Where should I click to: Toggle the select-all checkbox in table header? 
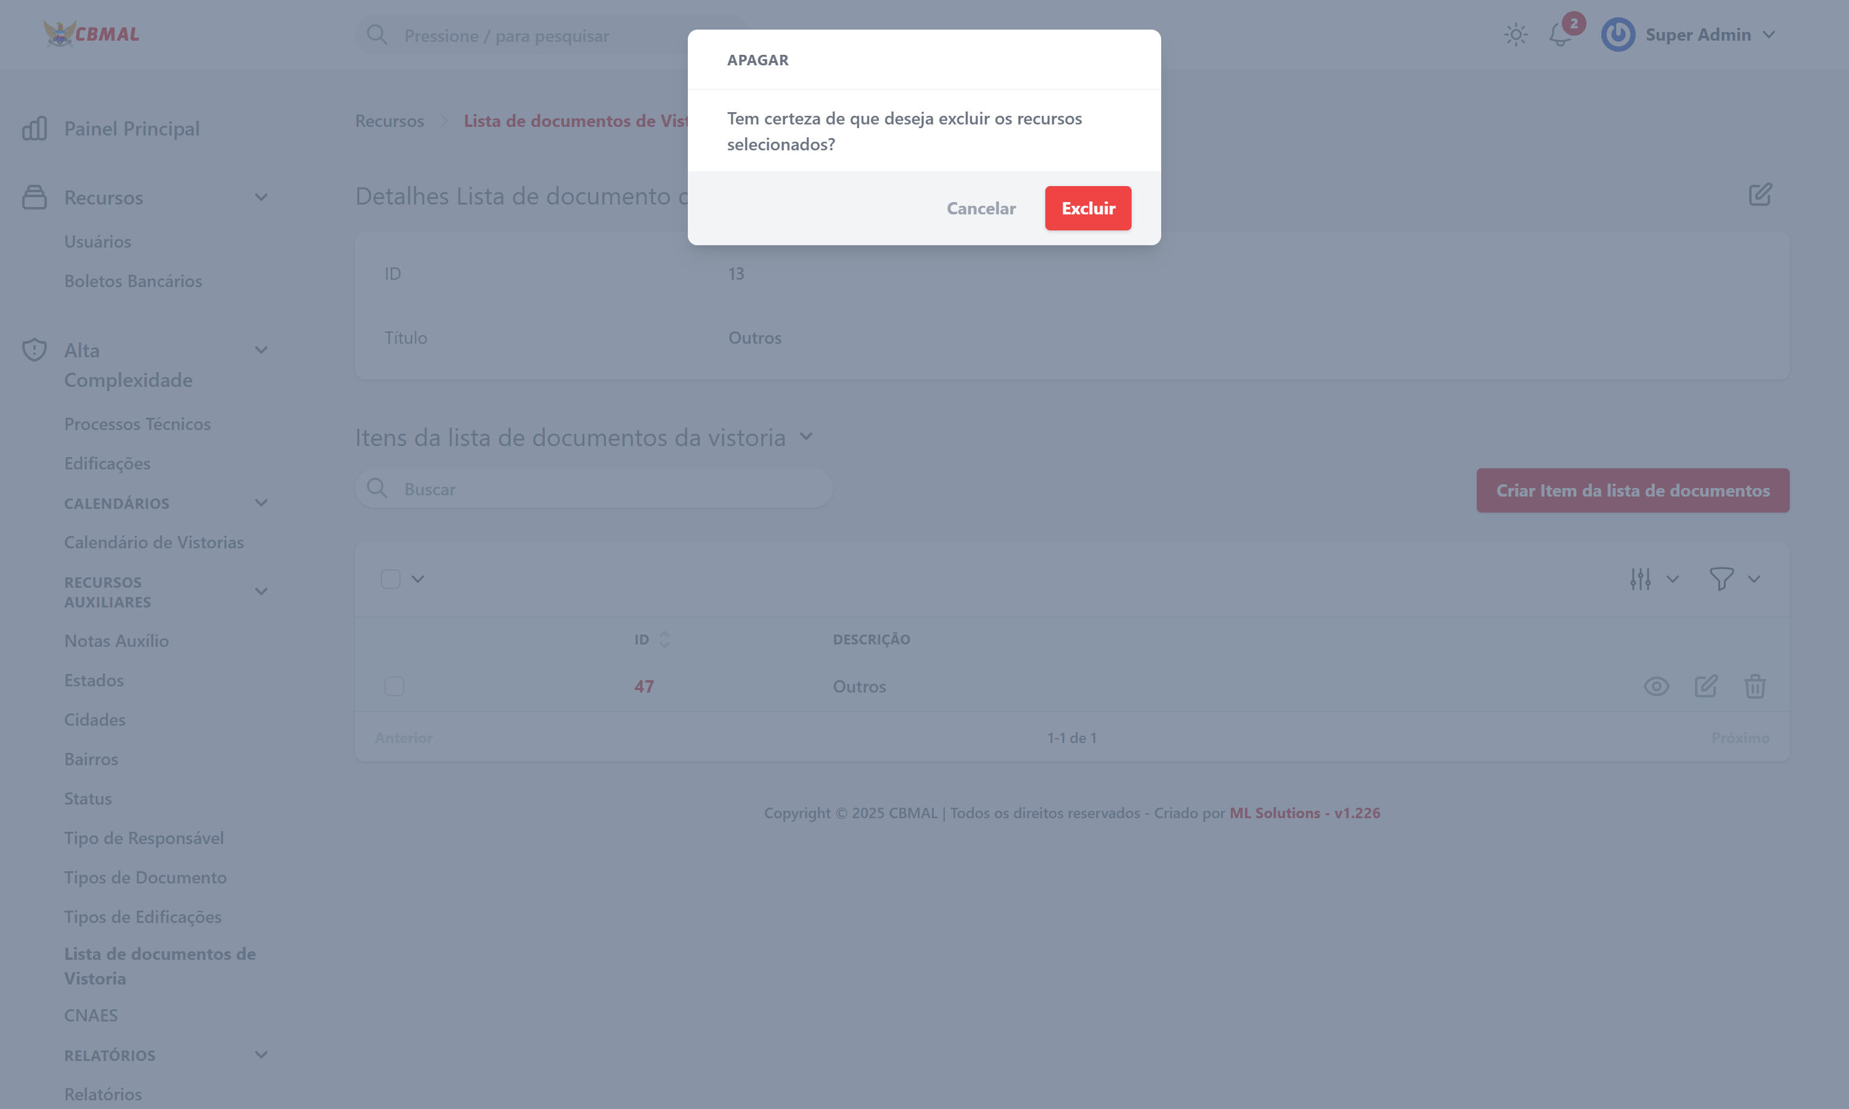(x=390, y=579)
